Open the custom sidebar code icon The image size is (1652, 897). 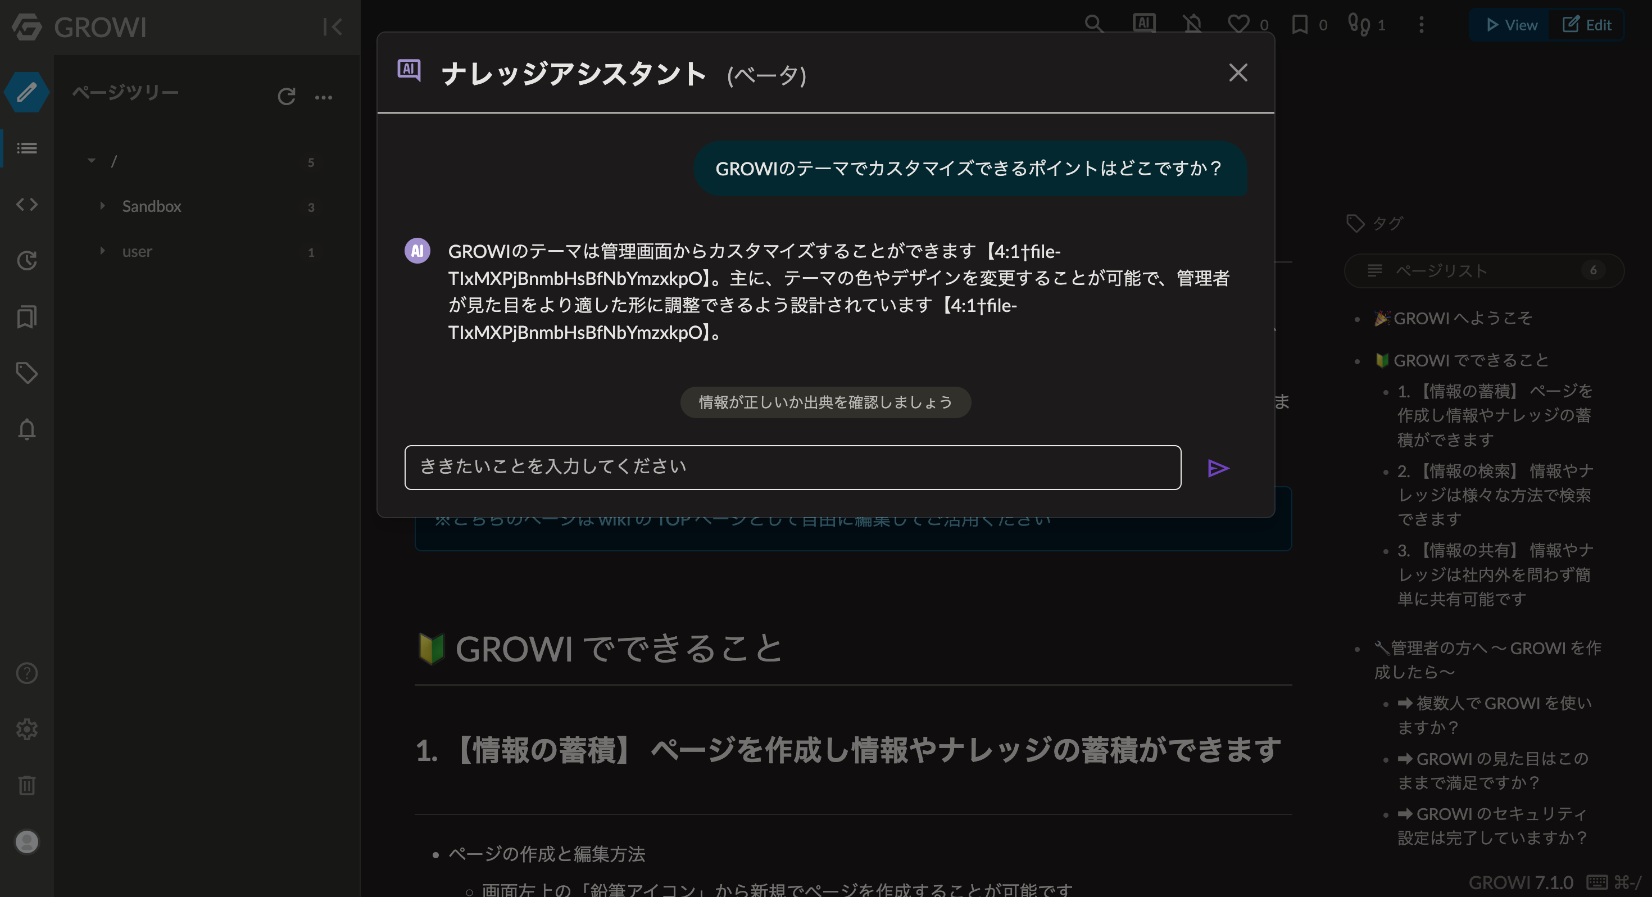click(x=26, y=204)
